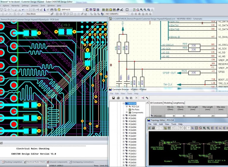Expand the Components node under PCI-CLK
228x167 pixels.
coord(126,112)
